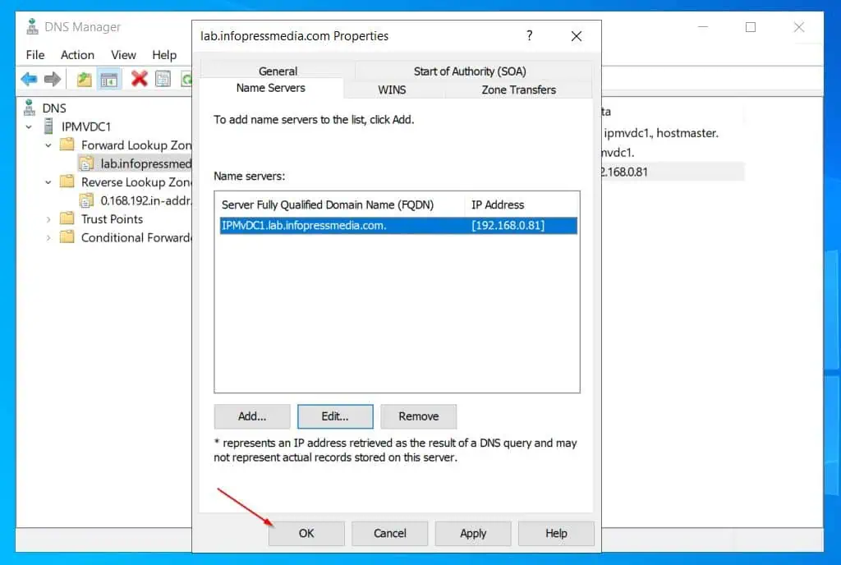Click the IPMVDC1 server icon in tree

[x=48, y=126]
